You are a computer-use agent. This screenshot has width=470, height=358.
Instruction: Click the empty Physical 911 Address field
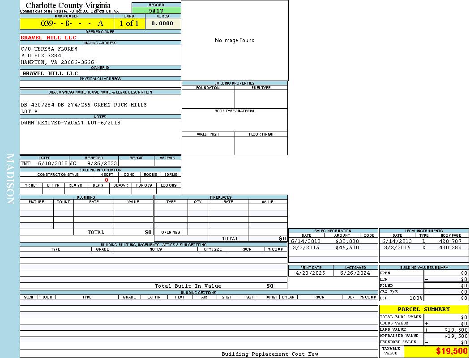(x=100, y=84)
